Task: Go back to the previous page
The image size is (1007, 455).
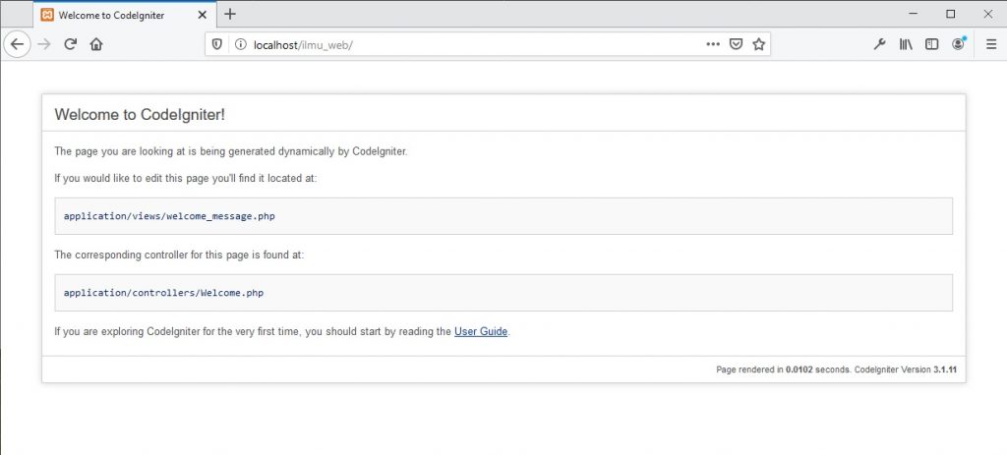Action: (17, 44)
